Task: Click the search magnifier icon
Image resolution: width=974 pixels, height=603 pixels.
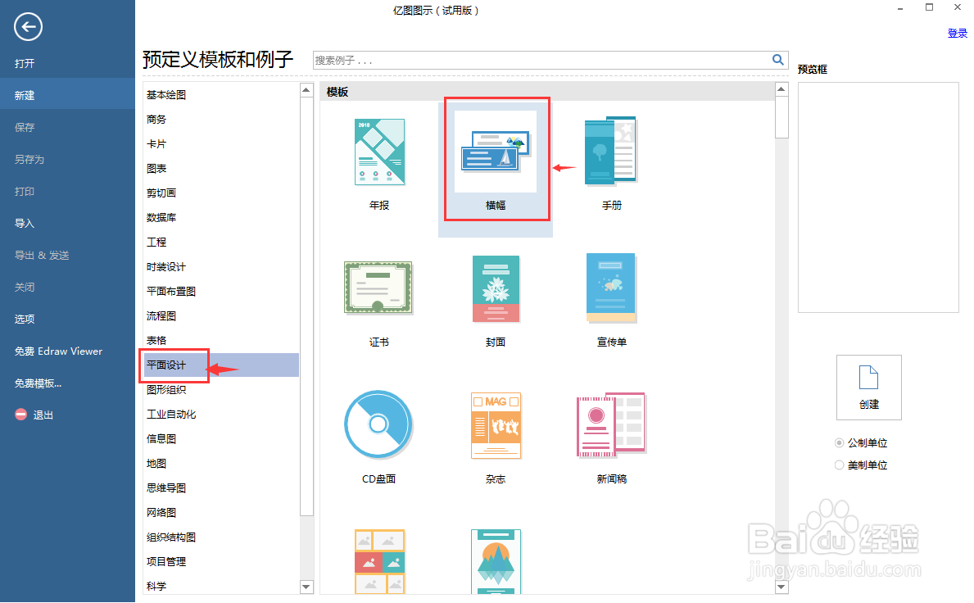Action: click(777, 60)
